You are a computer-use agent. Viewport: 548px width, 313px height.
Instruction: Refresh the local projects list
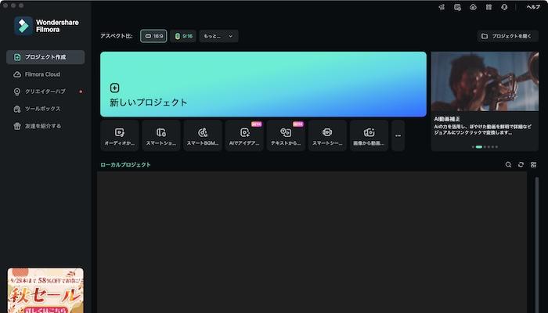(x=521, y=164)
